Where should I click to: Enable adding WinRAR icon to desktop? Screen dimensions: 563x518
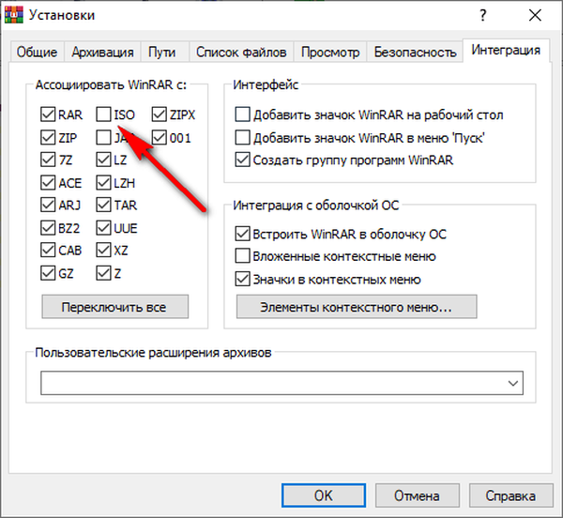[x=243, y=115]
